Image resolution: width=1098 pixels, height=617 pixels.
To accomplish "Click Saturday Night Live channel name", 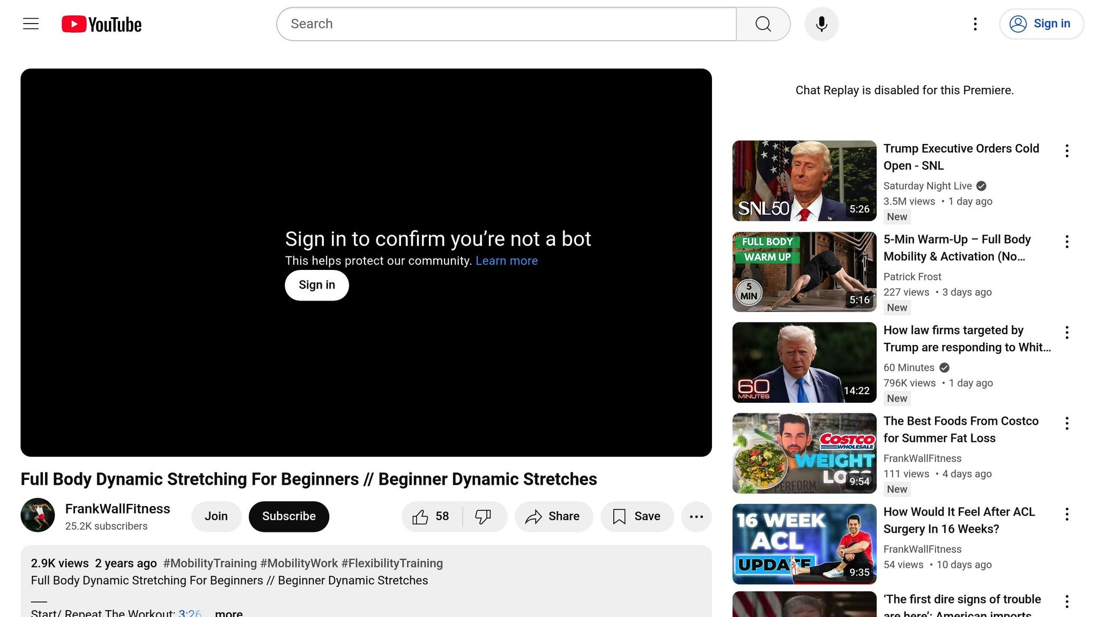I will (x=928, y=186).
